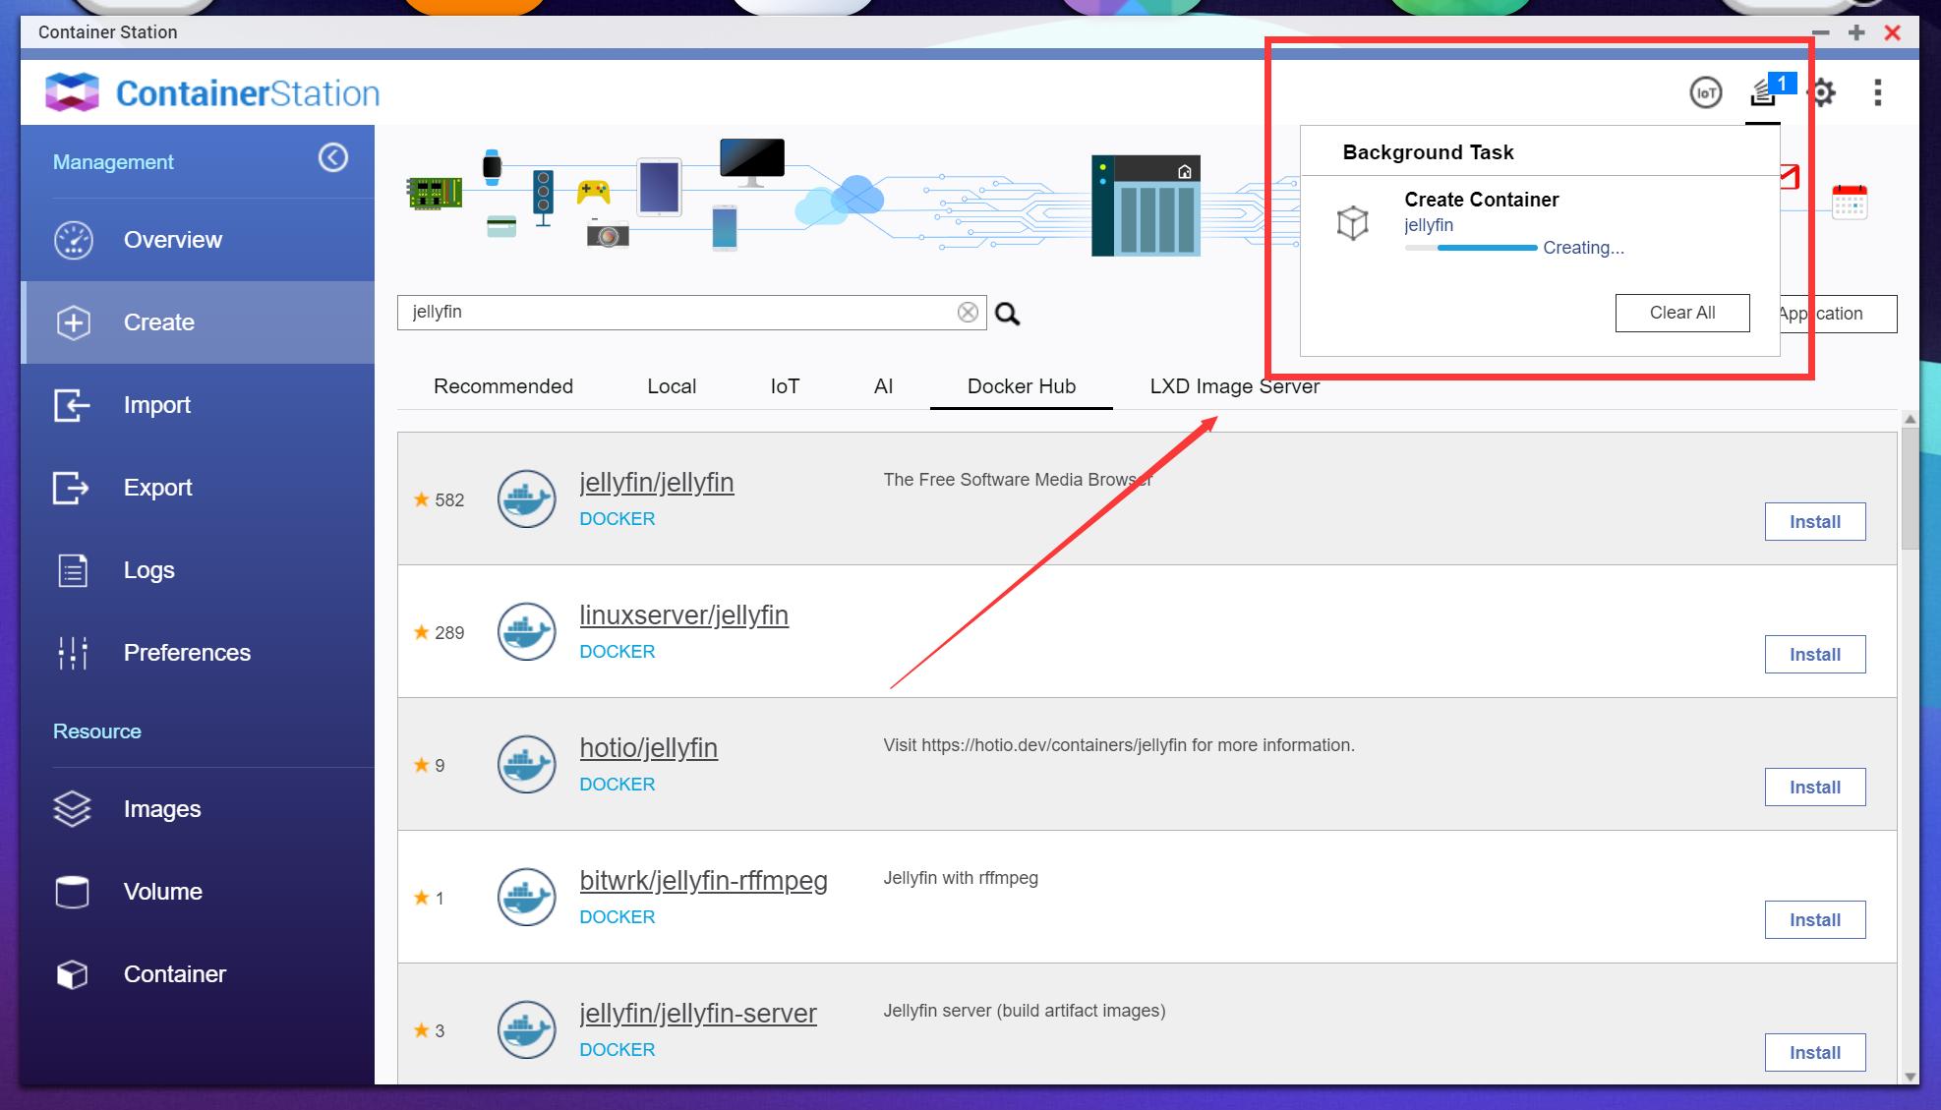Install the linuxserver/jellyfin image
This screenshot has width=1941, height=1110.
[x=1814, y=655]
